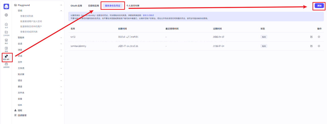
Task: Expand the 智能体 tree section
Action: 61,38
